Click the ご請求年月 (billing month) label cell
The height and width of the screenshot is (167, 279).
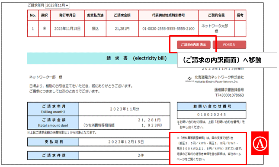point(53,109)
